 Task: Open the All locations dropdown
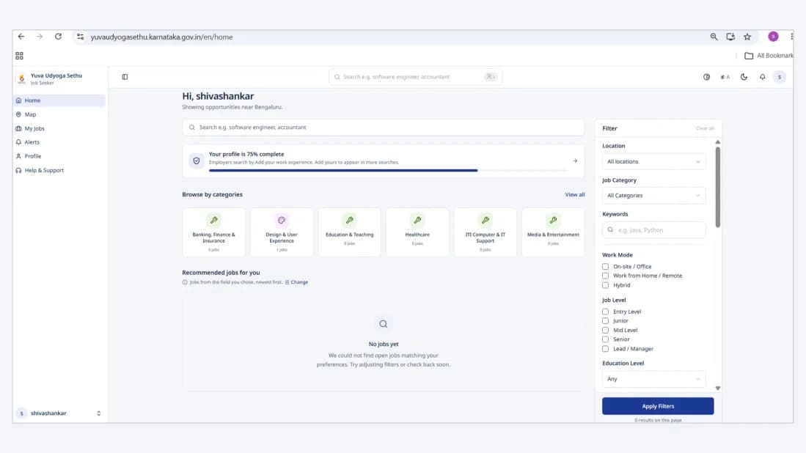[x=654, y=161]
